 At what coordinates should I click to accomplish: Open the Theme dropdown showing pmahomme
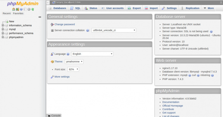pyautogui.click(x=74, y=62)
